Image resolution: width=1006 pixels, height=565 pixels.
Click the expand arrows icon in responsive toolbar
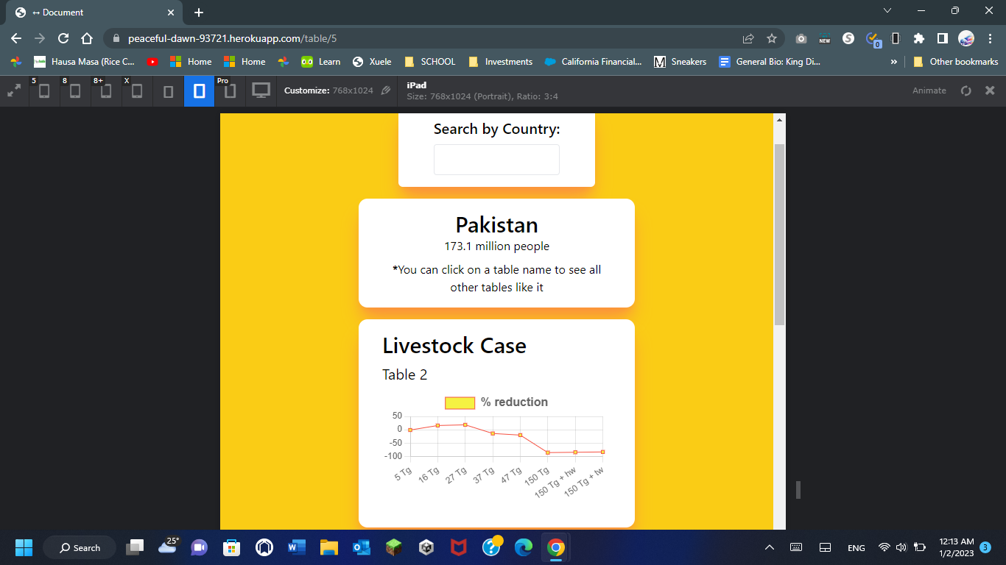pyautogui.click(x=14, y=90)
